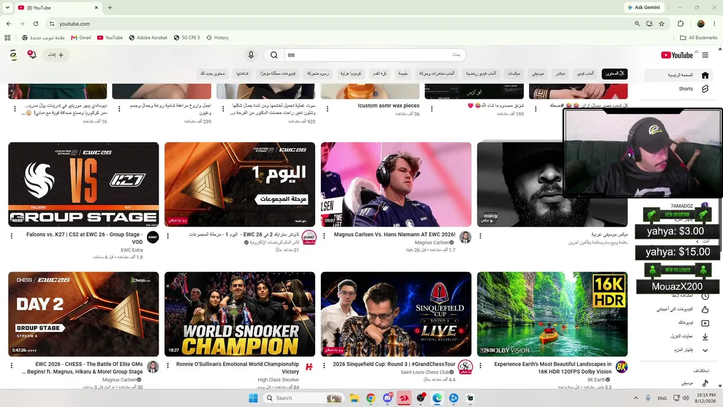Viewport: 723px width, 407px height.
Task: Switch to Microsoft Edge in the taskbar
Action: (437, 398)
